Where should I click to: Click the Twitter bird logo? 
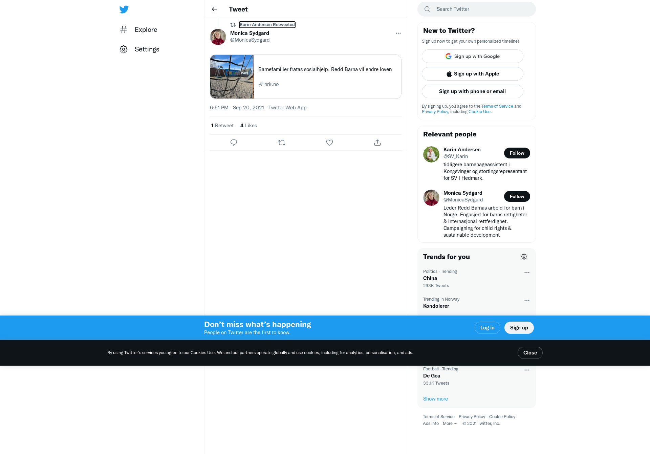124,9
